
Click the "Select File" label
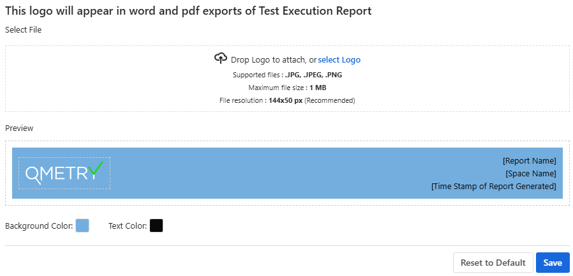pyautogui.click(x=23, y=29)
